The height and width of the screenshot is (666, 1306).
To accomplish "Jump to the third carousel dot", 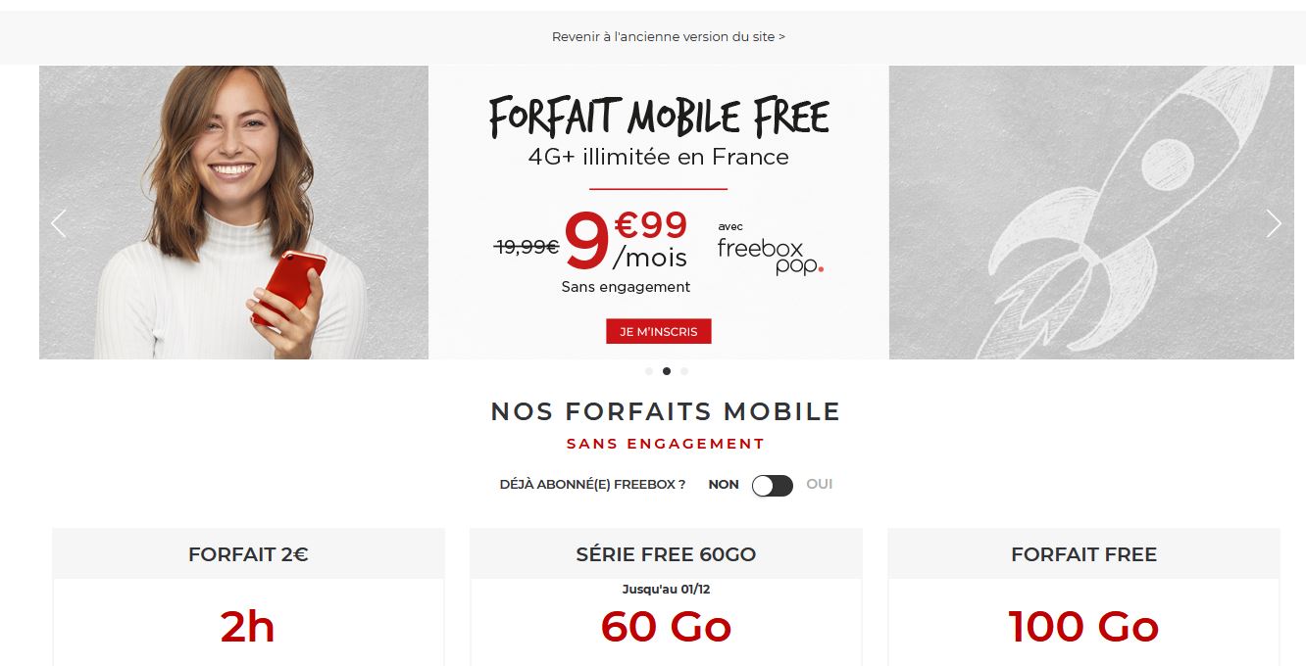I will pos(684,371).
